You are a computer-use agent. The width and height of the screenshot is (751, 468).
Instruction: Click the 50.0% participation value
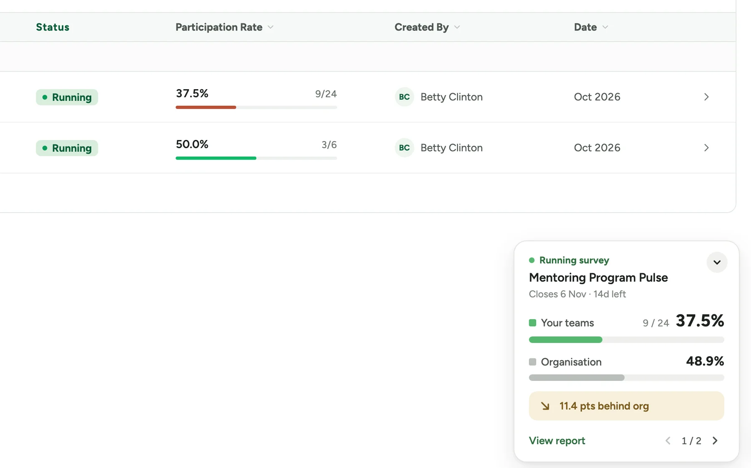(x=192, y=145)
